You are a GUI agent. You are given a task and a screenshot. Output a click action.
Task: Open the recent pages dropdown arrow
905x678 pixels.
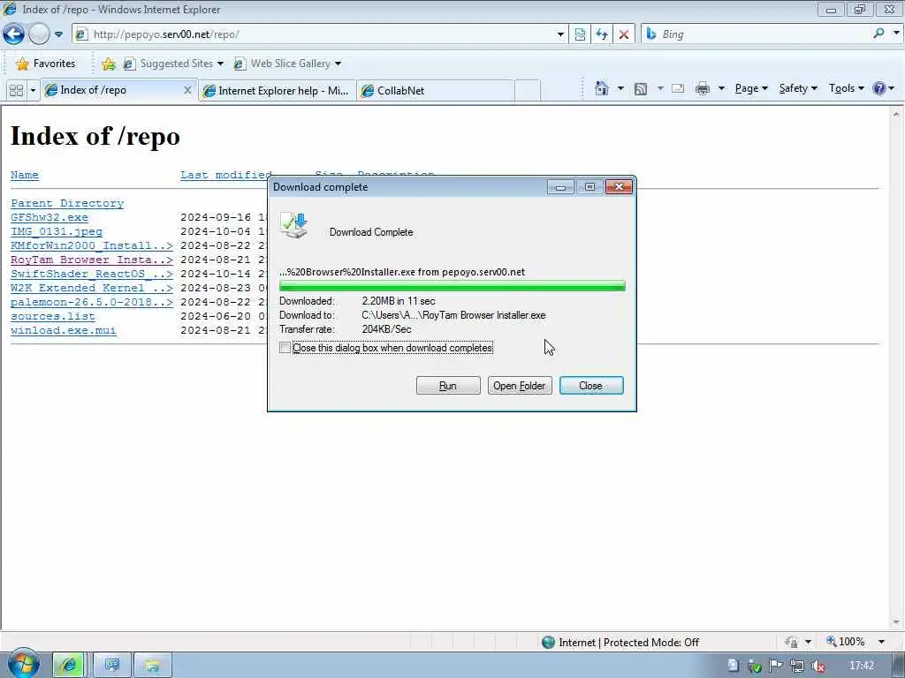(58, 34)
